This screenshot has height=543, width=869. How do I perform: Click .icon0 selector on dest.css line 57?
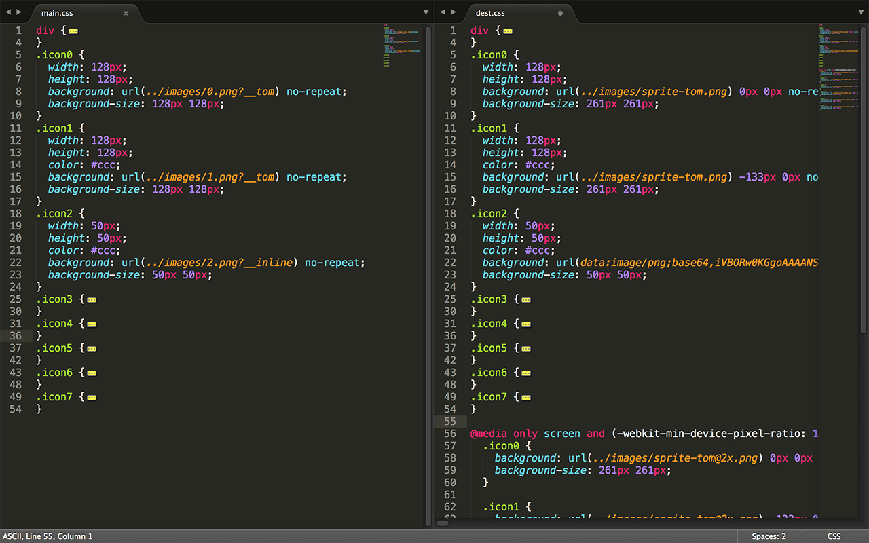(501, 446)
